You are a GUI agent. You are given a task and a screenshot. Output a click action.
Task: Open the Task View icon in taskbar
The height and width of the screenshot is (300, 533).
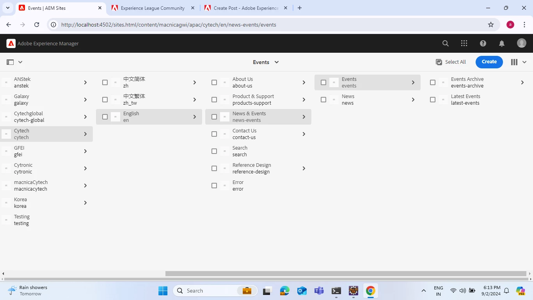[267, 291]
